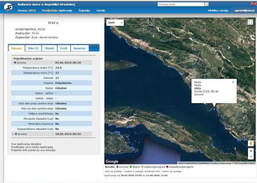Toggle fullscreen map view
Image resolution: width=257 pixels, height=183 pixels.
[x=250, y=22]
